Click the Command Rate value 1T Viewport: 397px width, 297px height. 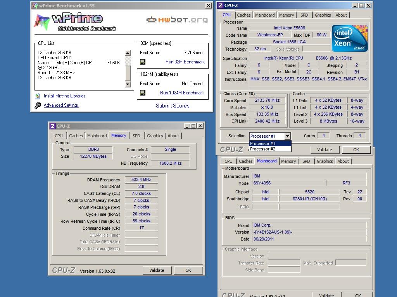141,228
